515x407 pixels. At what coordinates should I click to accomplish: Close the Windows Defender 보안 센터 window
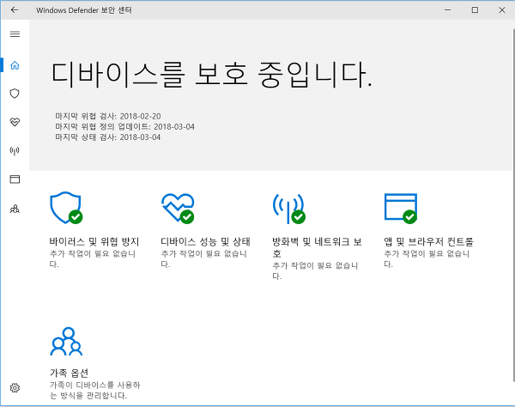tap(502, 10)
